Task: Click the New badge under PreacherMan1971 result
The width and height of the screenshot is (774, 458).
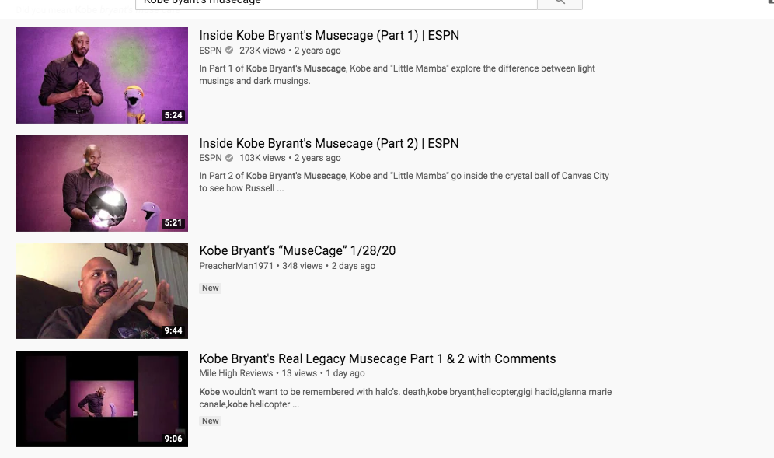Action: point(211,288)
